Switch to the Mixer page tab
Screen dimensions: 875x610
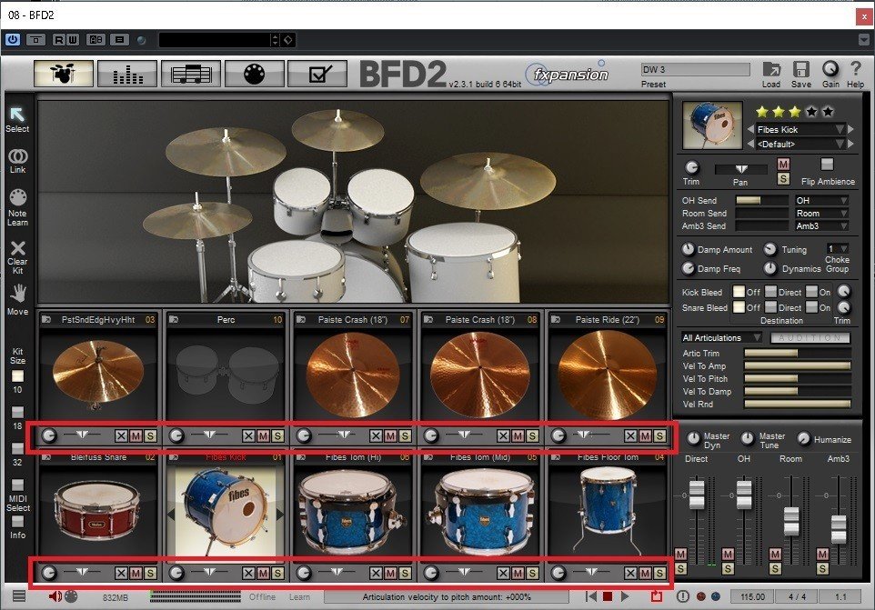[127, 74]
